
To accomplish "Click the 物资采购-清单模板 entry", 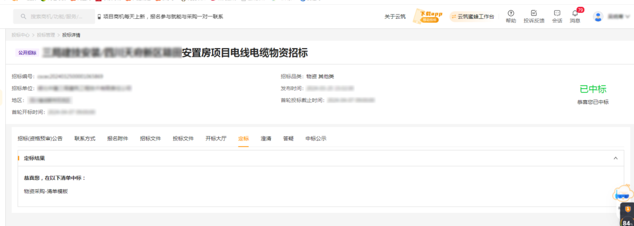I will [x=46, y=191].
